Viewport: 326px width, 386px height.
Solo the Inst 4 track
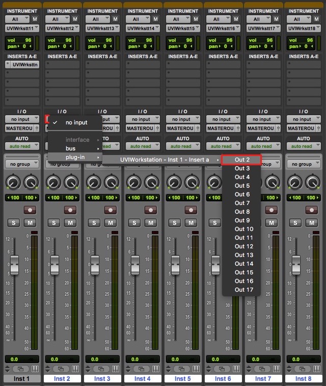pos(134,223)
